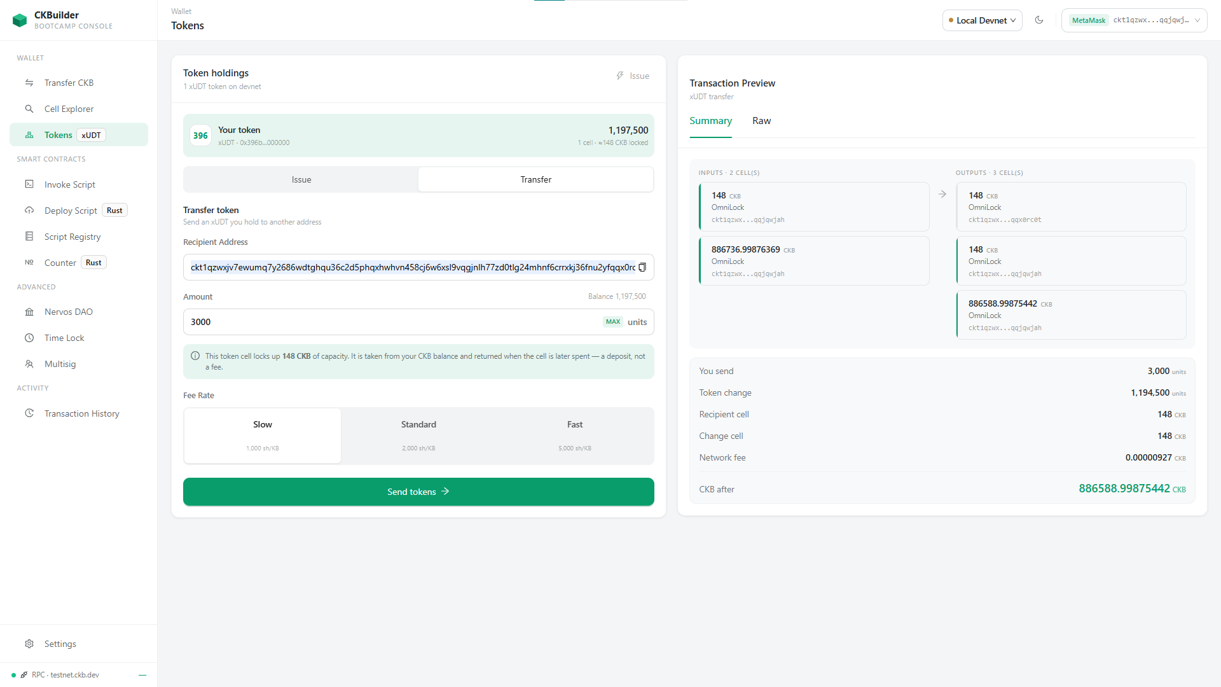Click the Transaction History clock icon

tap(29, 413)
